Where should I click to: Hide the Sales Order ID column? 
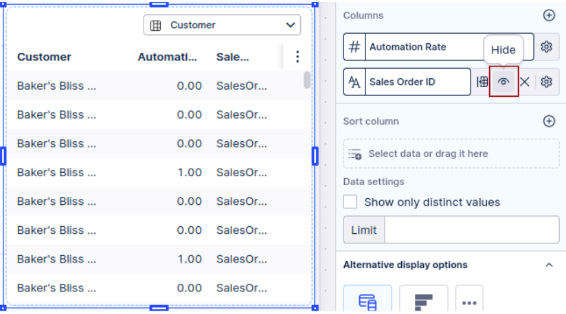pos(503,82)
